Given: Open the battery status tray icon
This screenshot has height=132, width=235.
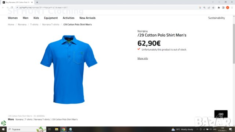Looking at the screenshot, I should tap(207, 129).
